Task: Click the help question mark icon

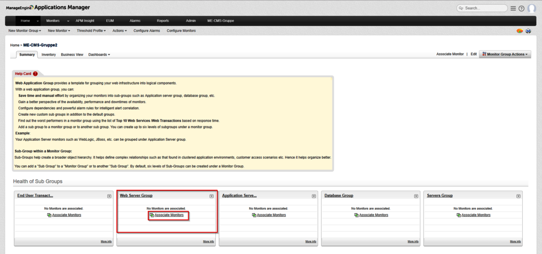Action: click(x=521, y=9)
